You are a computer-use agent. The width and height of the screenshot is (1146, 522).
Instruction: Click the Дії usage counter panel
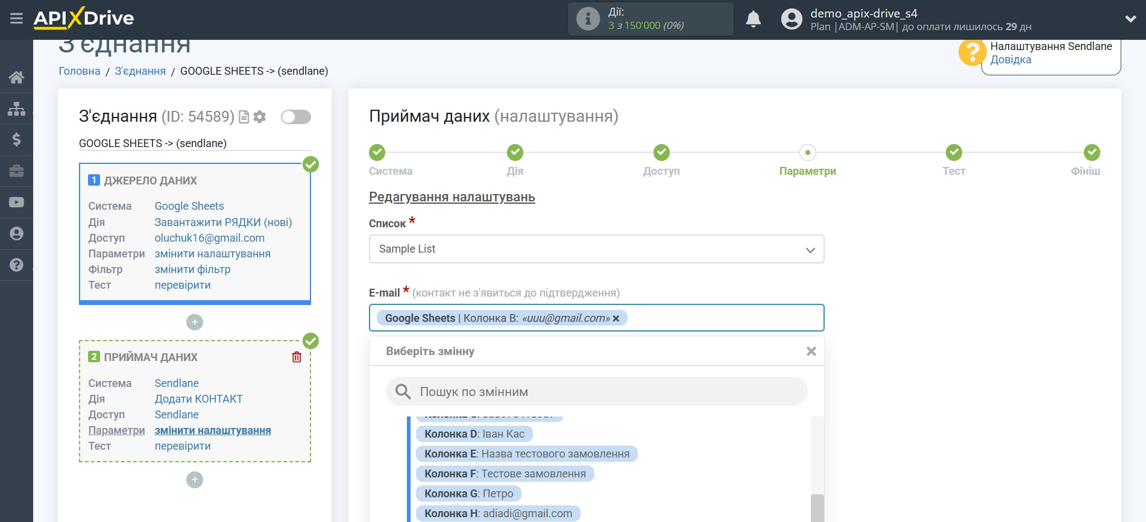[x=650, y=19]
